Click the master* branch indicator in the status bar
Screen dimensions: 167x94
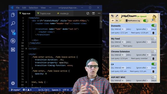16,90
